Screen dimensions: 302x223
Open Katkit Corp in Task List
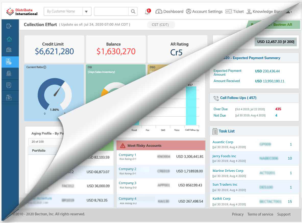point(222,199)
